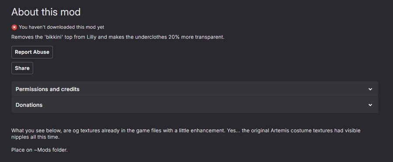Screen dimensions: 393x162
Task: Click the middle of the Permissions and credits bar
Action: click(x=195, y=89)
